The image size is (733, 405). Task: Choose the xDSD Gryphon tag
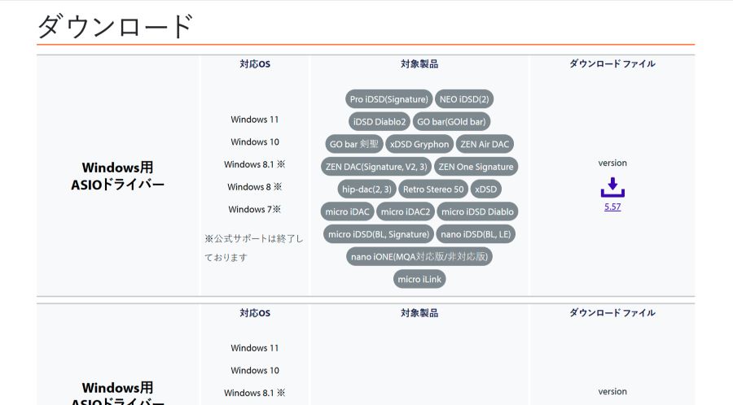coord(419,144)
